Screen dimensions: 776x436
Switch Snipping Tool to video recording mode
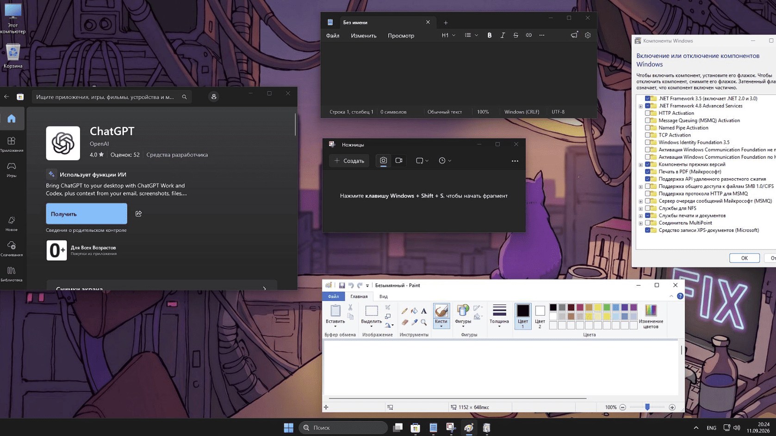pos(399,161)
